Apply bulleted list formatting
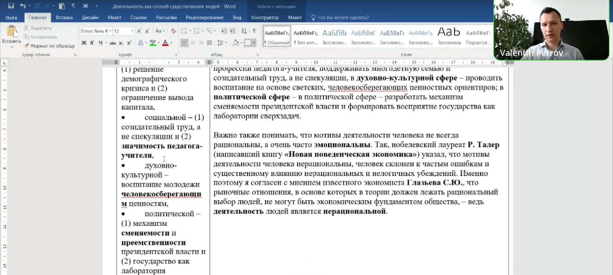Screen dimensions: 613x275 pyautogui.click(x=184, y=31)
